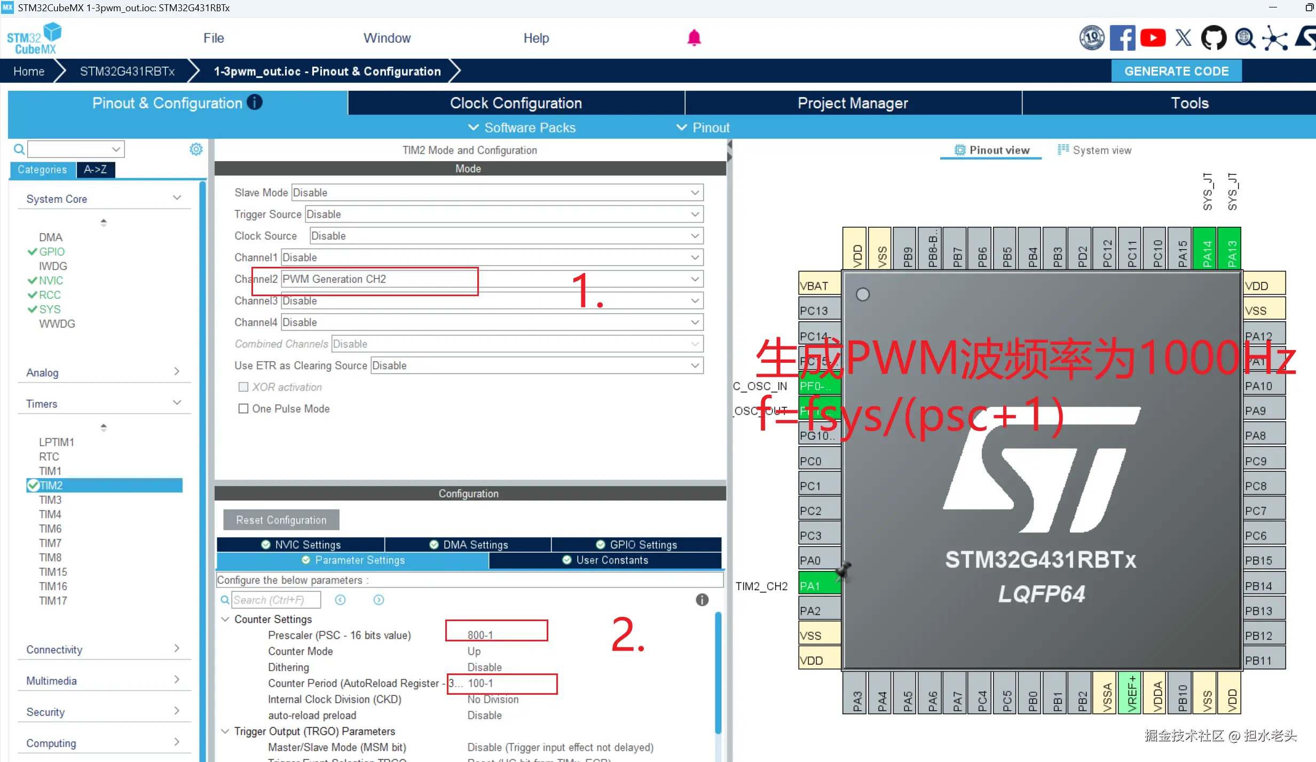Open the Channel4 dropdown
The height and width of the screenshot is (762, 1316).
coord(492,322)
